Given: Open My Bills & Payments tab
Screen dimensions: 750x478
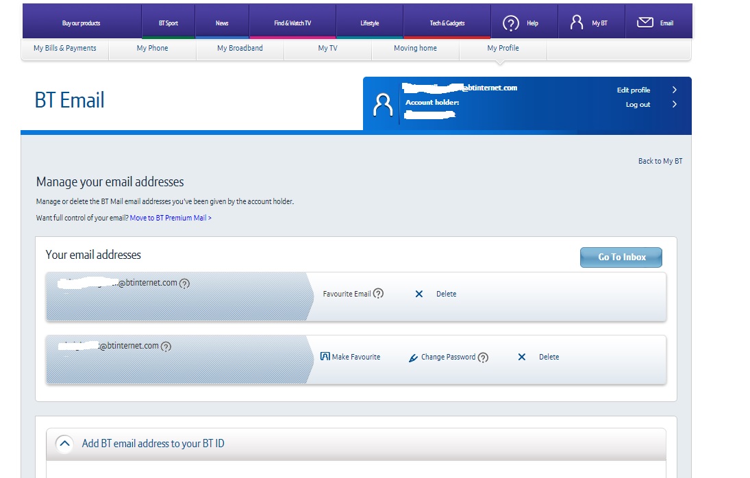Looking at the screenshot, I should [65, 49].
